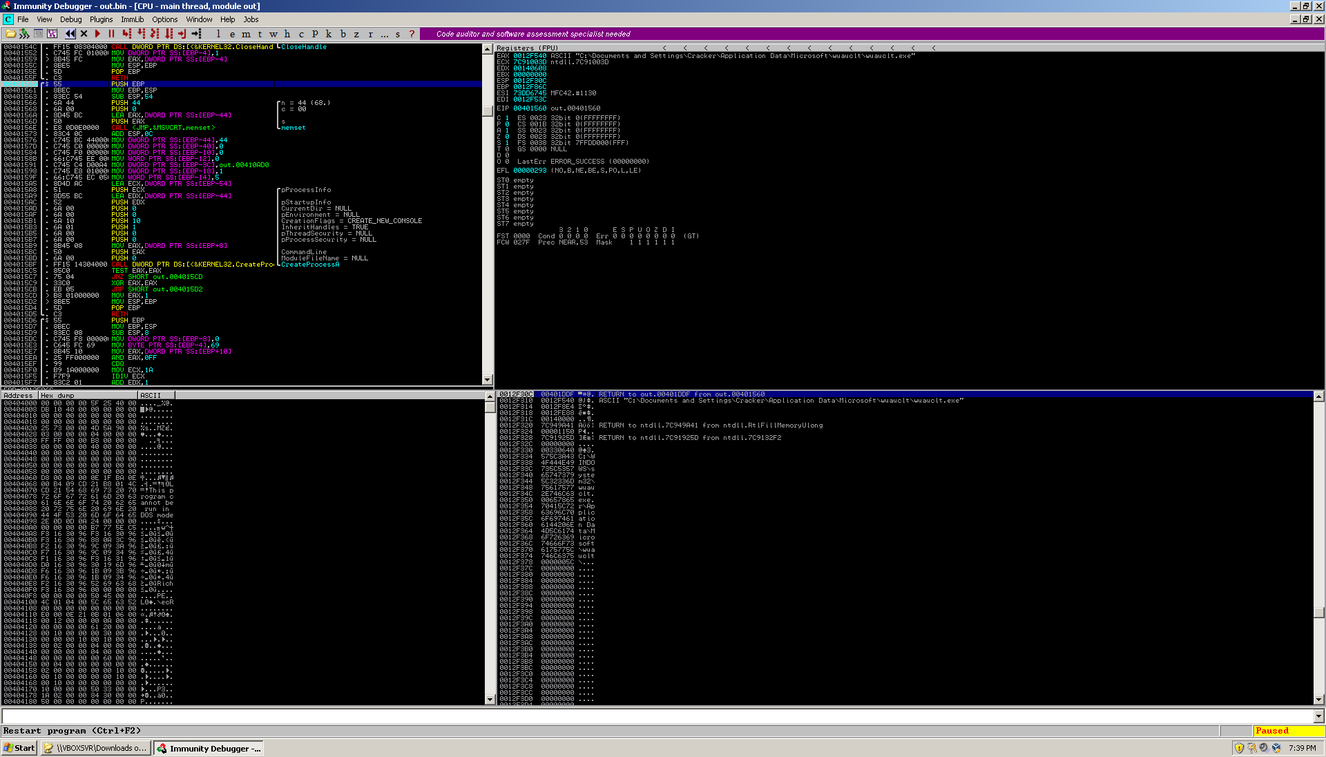
Task: Show Source window with 's' button
Action: tap(398, 34)
